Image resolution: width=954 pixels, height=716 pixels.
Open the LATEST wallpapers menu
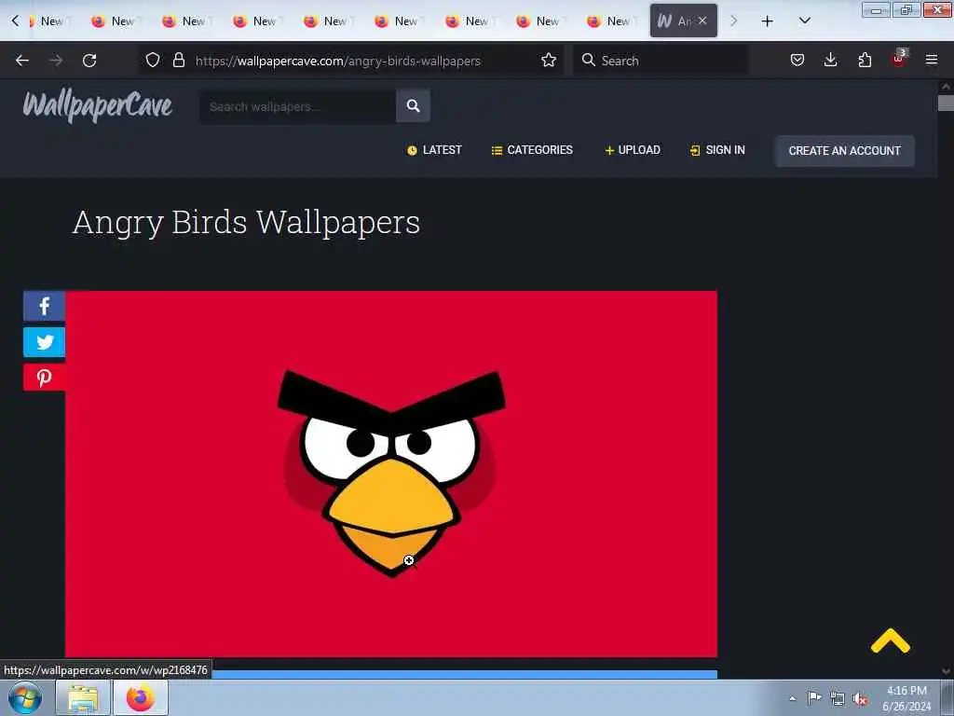coord(434,150)
